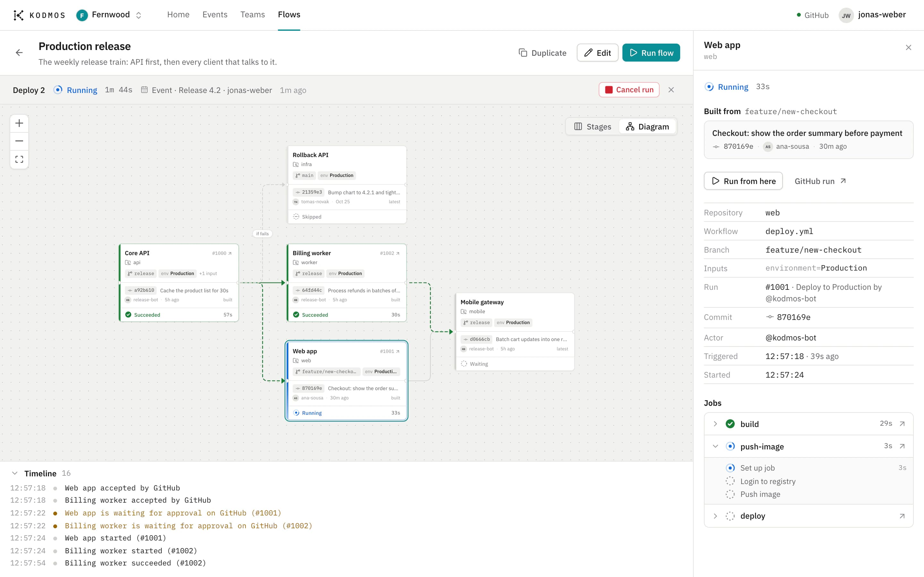Open Core API run #1000 link

pyautogui.click(x=222, y=253)
